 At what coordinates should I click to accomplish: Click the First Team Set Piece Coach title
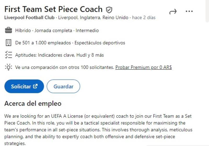pyautogui.click(x=53, y=9)
